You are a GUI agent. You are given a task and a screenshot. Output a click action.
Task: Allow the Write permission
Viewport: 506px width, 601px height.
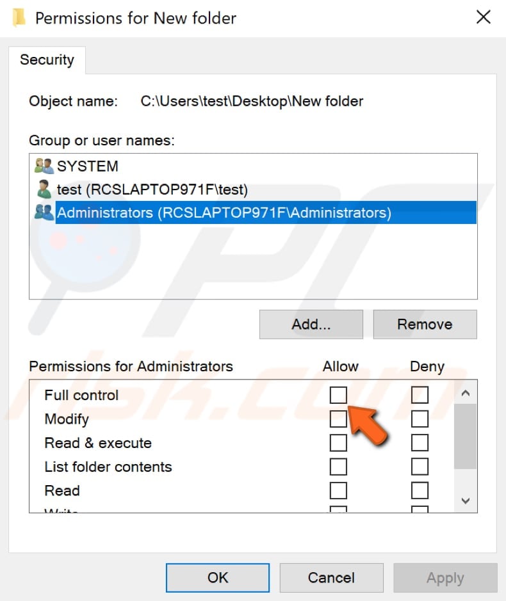pyautogui.click(x=339, y=509)
